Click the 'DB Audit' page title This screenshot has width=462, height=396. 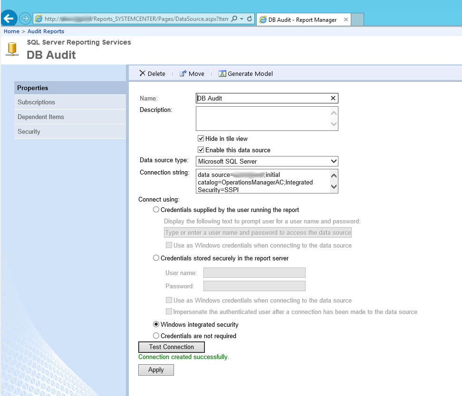tap(51, 55)
